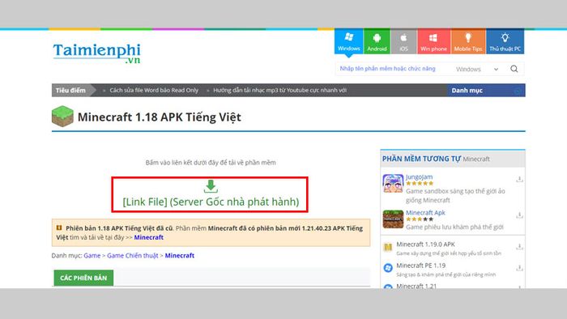Image resolution: width=567 pixels, height=319 pixels.
Task: Open the Win phone category tab
Action: pos(433,41)
